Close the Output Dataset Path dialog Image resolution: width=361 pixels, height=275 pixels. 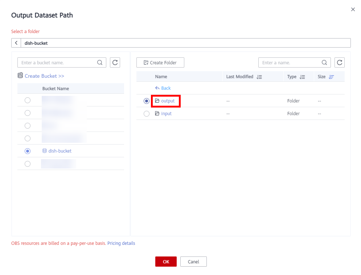click(353, 9)
